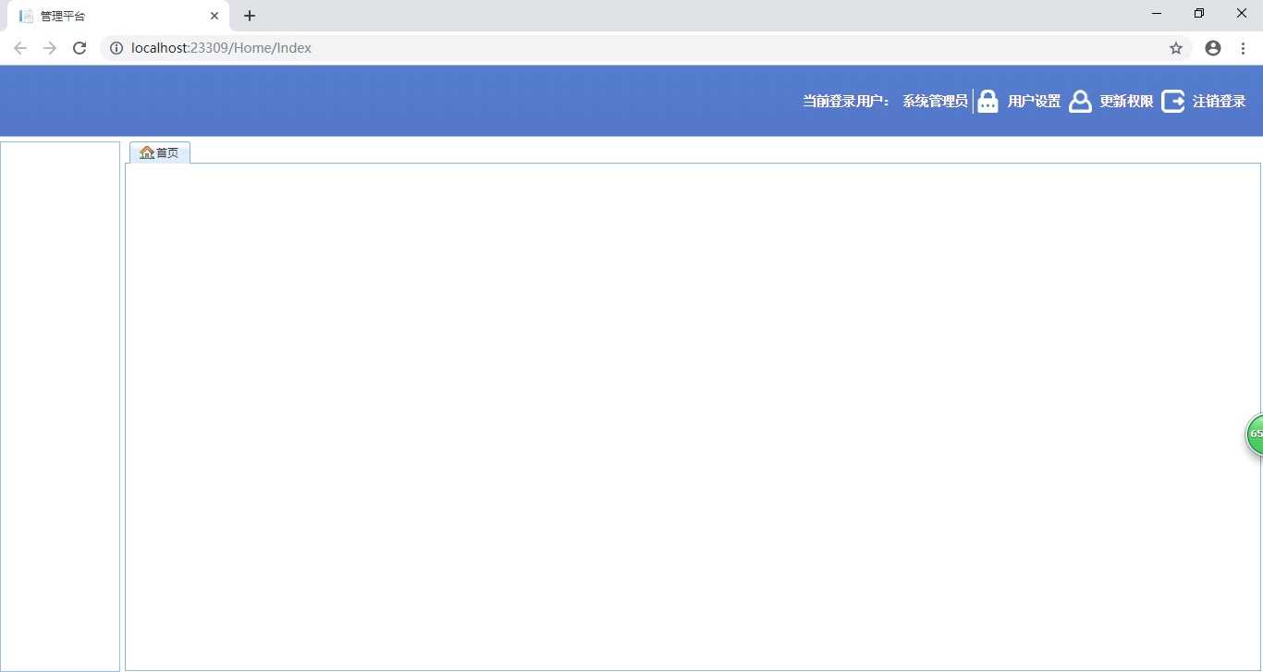This screenshot has height=672, width=1263.
Task: Go forward using the browser forward arrow
Action: [x=50, y=48]
